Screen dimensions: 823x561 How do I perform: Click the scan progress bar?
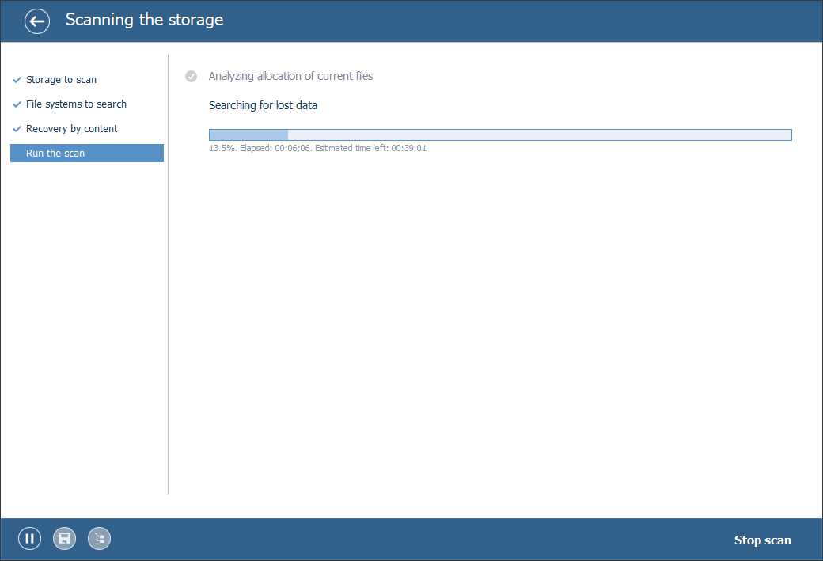coord(500,135)
